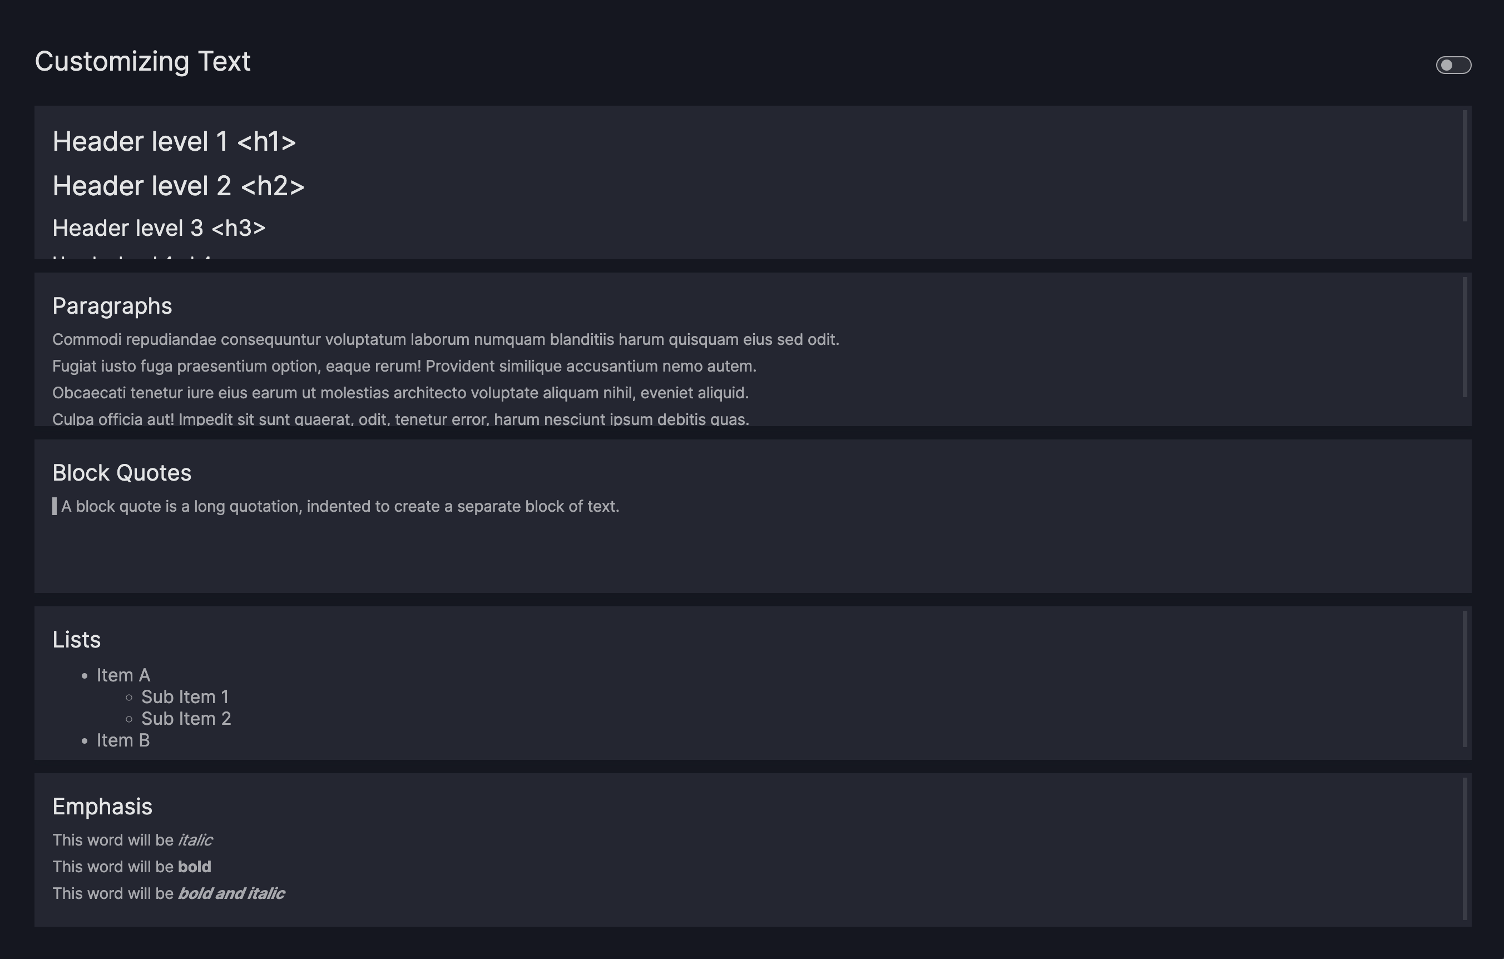Select Item A in the list
Image resolution: width=1504 pixels, height=959 pixels.
123,675
